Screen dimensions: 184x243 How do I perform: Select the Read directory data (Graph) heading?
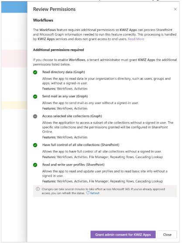[64, 72]
